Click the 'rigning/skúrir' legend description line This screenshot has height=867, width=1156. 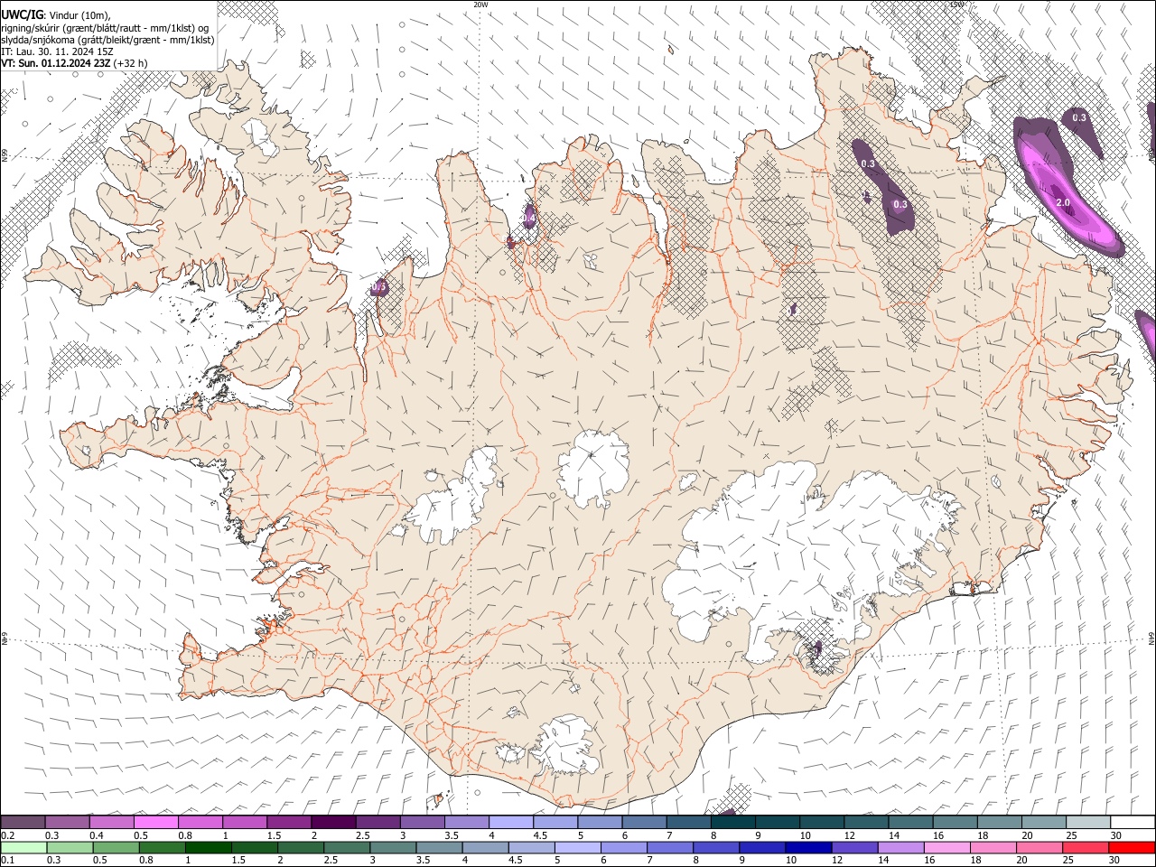point(105,28)
